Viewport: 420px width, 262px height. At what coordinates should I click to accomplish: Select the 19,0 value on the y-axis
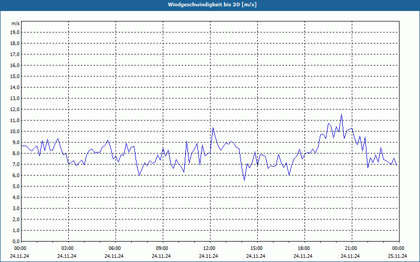click(x=15, y=32)
